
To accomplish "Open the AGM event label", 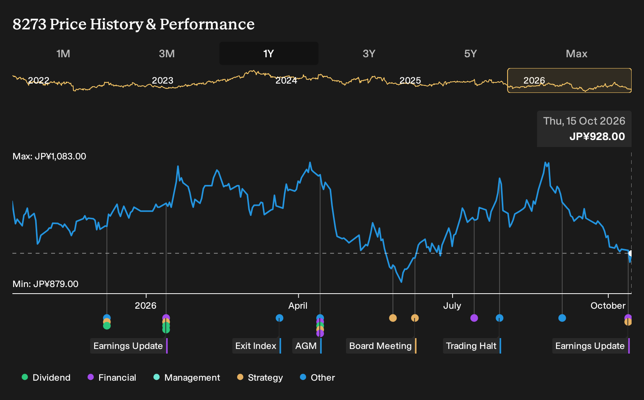I will point(306,346).
